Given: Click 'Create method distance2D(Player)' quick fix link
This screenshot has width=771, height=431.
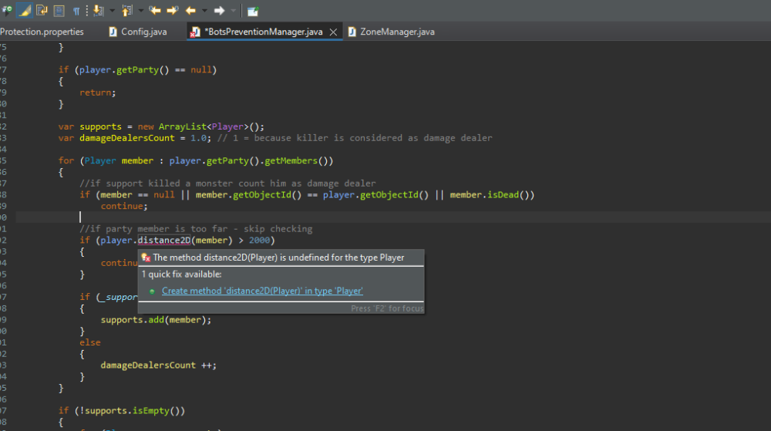Looking at the screenshot, I should click(262, 291).
